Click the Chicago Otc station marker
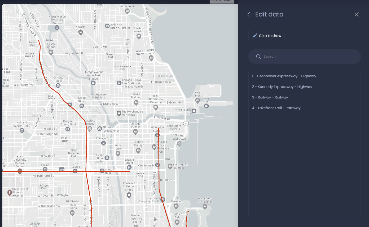369x227 pixels. coord(103,143)
